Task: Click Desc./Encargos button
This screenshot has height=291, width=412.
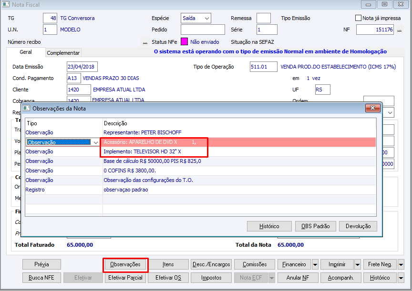Action: [x=211, y=264]
